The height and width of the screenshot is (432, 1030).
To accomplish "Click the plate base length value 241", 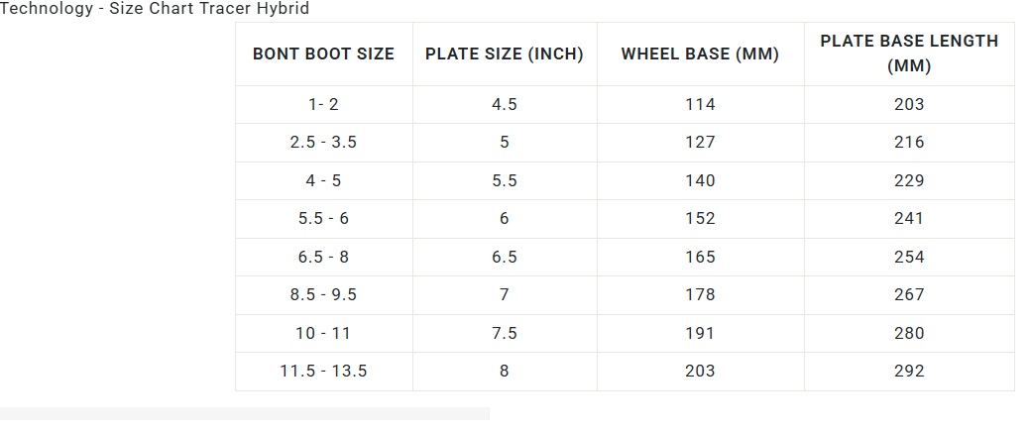I will [x=908, y=218].
